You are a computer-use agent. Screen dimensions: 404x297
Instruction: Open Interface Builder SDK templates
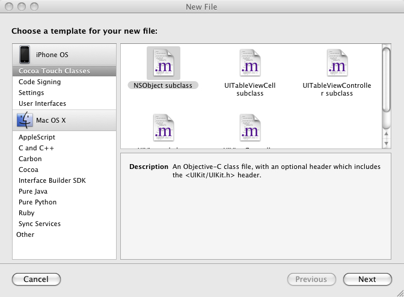click(64, 180)
